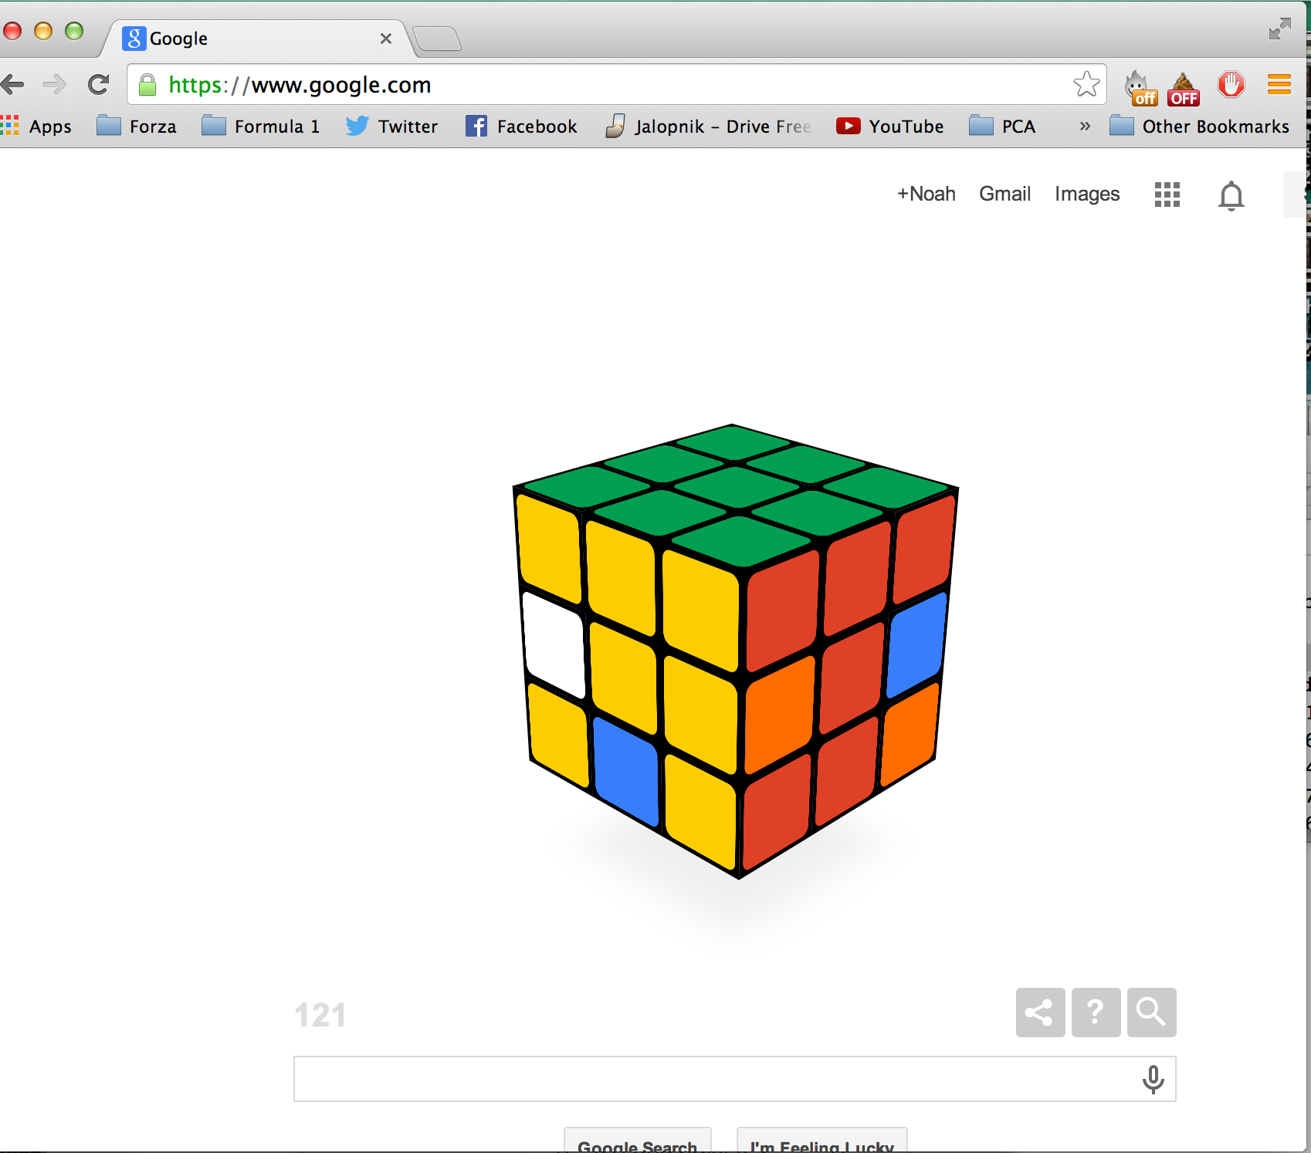Expand hidden bookmarks with the chevron
Image resolution: width=1311 pixels, height=1153 pixels.
click(1085, 126)
